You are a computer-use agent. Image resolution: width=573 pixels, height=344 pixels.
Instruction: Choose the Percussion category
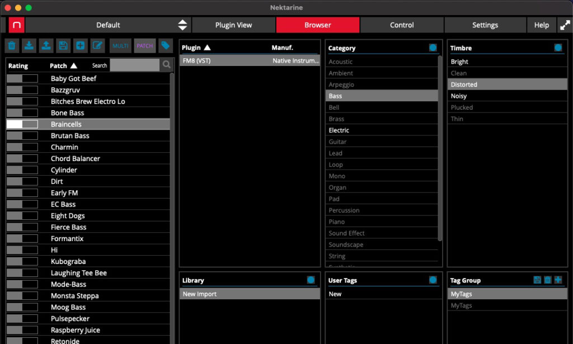(x=382, y=210)
